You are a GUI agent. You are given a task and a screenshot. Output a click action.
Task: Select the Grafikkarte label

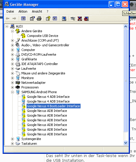(x=29, y=59)
